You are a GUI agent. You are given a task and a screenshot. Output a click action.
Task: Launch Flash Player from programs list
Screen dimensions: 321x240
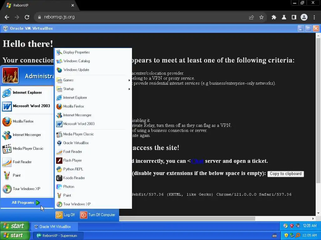point(93,160)
